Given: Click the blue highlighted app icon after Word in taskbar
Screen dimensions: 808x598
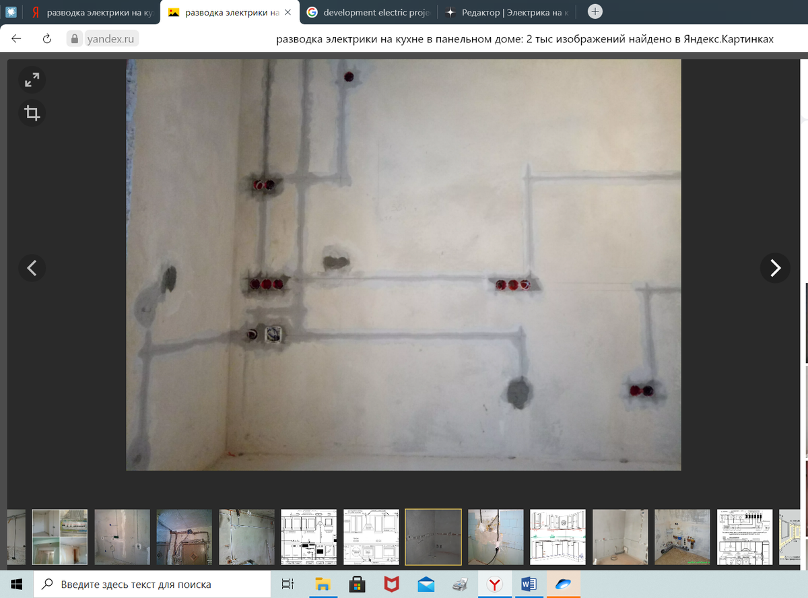Looking at the screenshot, I should click(563, 584).
